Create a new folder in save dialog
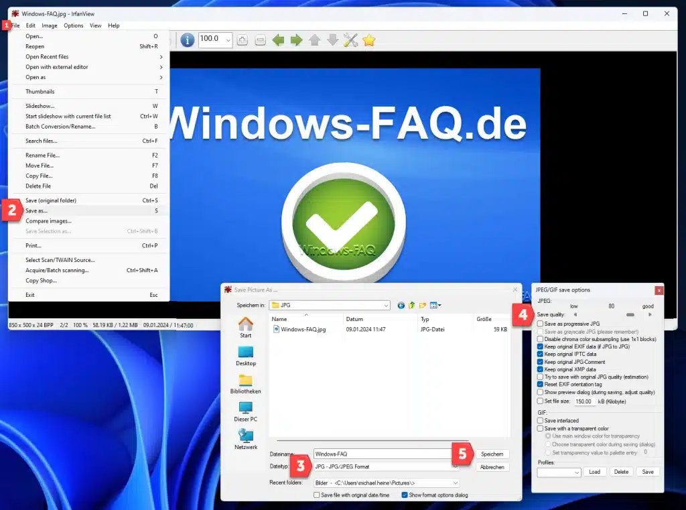 422,305
